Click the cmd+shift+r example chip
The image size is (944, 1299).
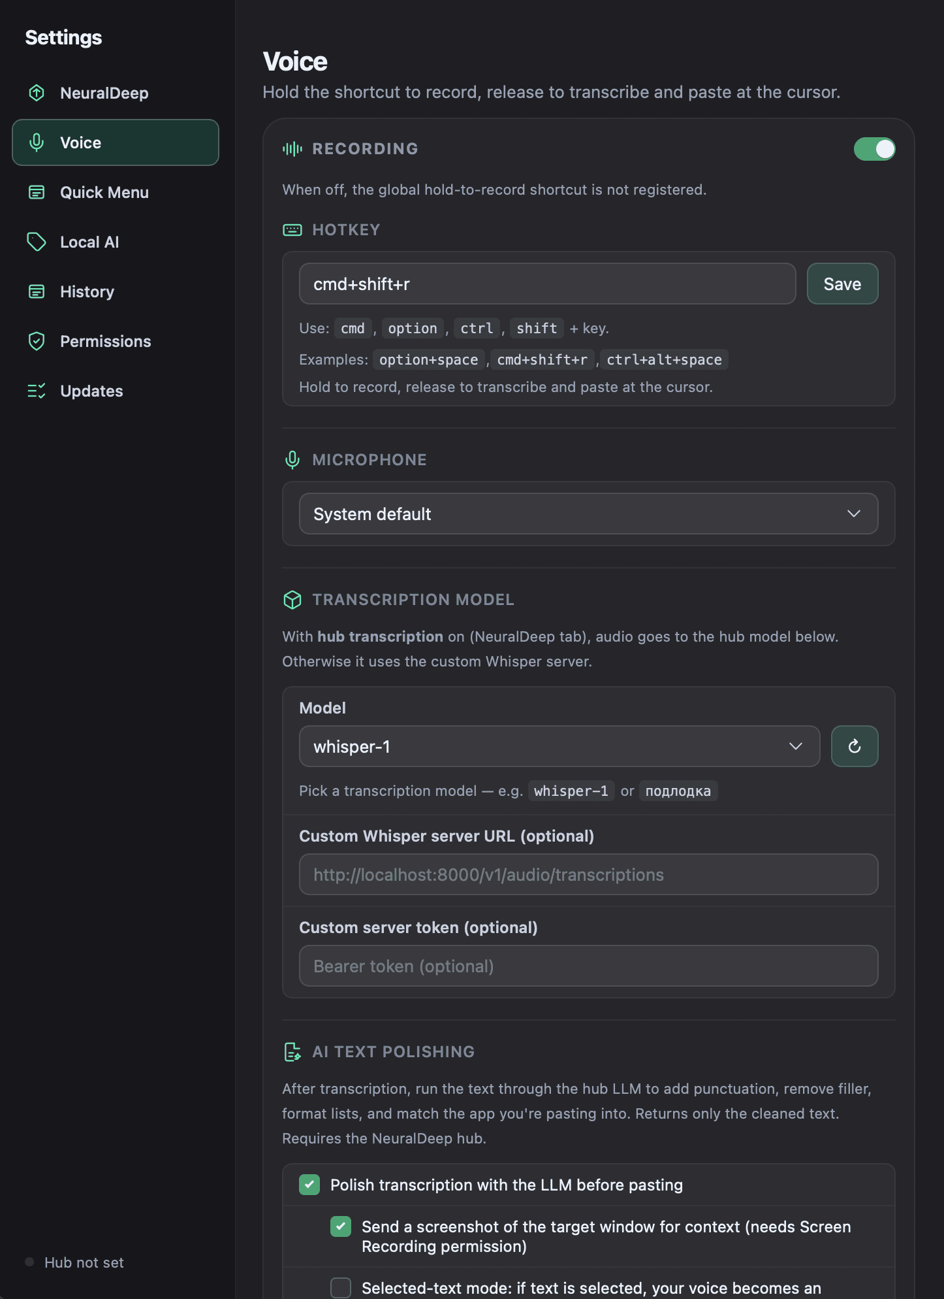click(542, 359)
